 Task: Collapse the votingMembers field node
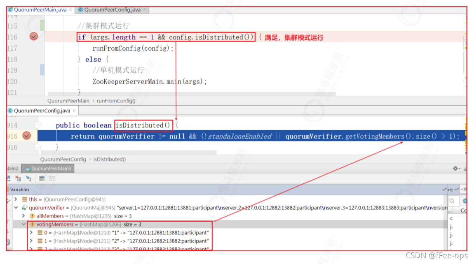coord(23,224)
